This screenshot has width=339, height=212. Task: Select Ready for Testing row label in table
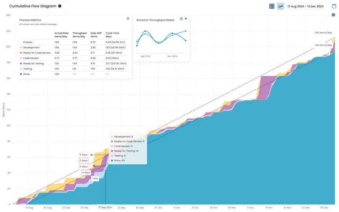coord(34,63)
